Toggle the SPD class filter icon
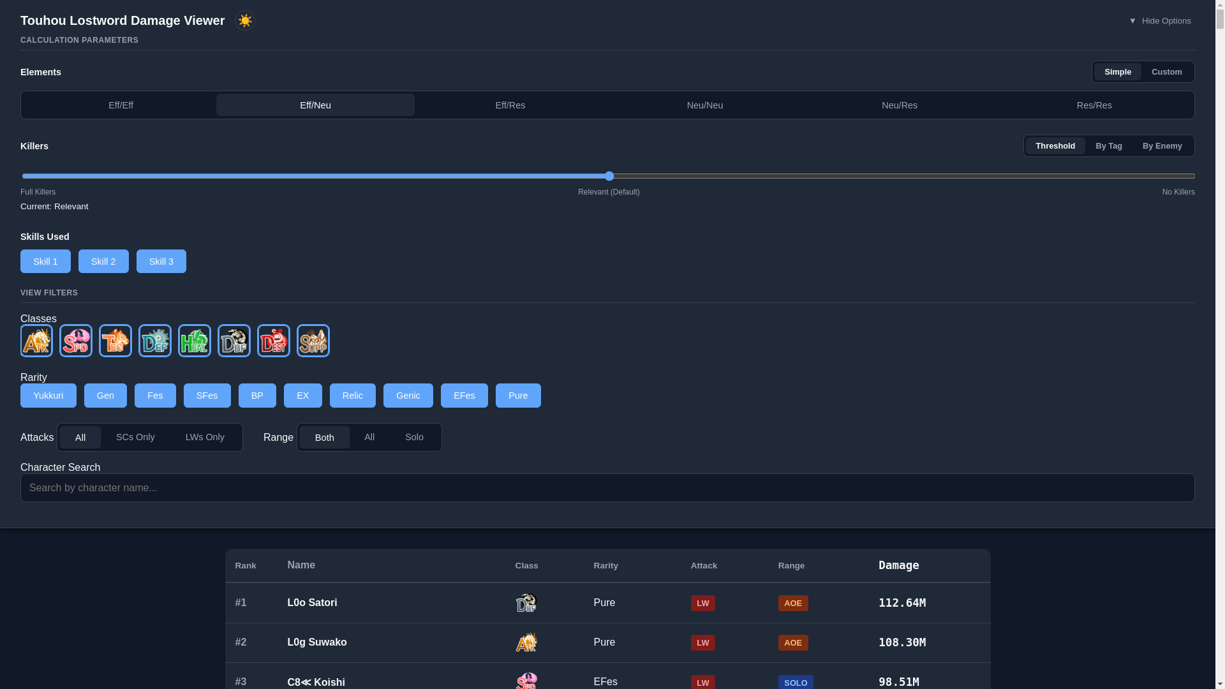This screenshot has width=1225, height=689. 76,341
